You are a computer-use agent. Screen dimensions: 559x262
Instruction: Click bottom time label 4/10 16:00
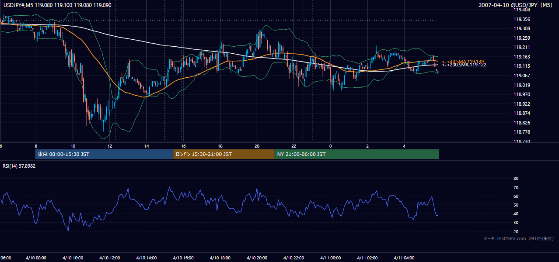[x=183, y=258]
